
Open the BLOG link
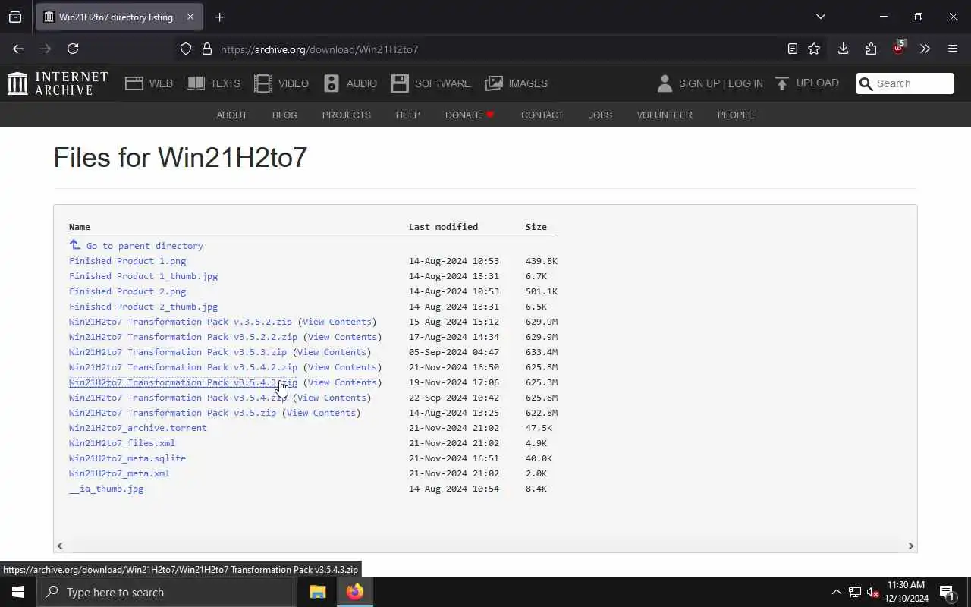[x=284, y=115]
